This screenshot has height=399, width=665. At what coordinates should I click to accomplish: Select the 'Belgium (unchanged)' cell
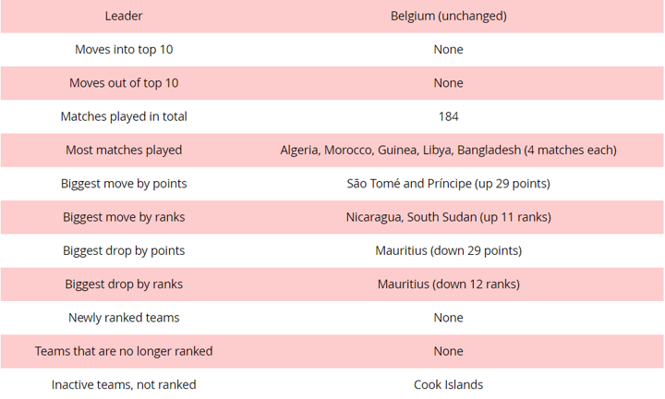448,16
